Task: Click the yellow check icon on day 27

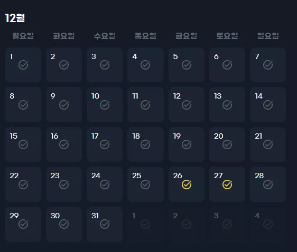Action: point(227,185)
